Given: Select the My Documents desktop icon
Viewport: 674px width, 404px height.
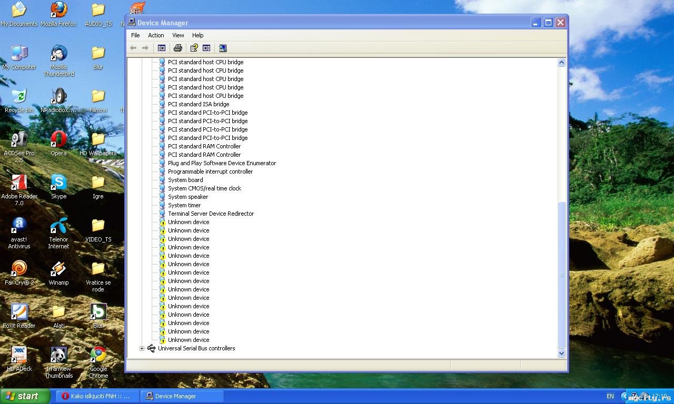Looking at the screenshot, I should pos(19,14).
